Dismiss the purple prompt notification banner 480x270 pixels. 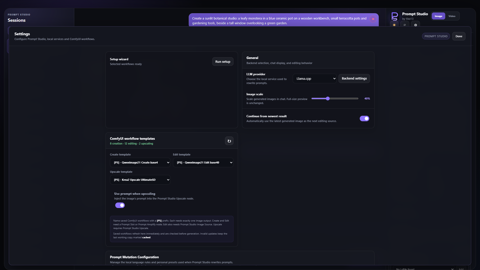373,19
